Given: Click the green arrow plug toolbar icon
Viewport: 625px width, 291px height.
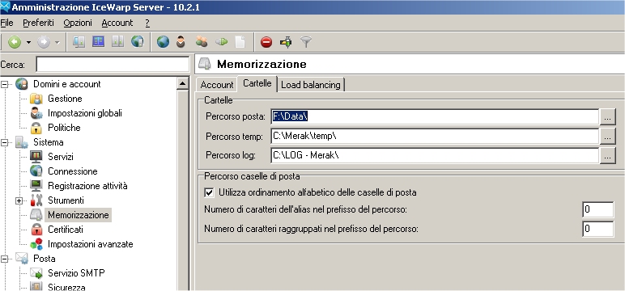Looking at the screenshot, I should [x=221, y=41].
